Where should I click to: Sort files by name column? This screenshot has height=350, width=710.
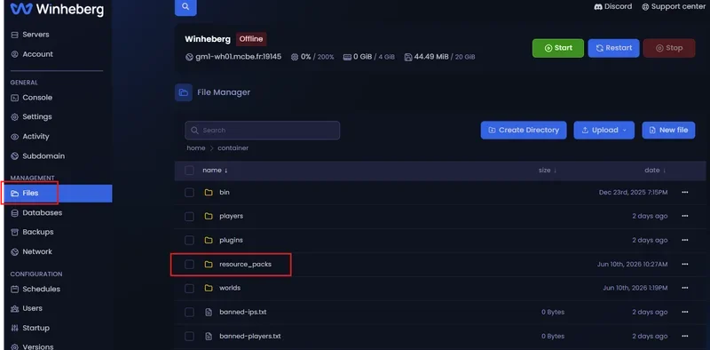click(x=215, y=171)
